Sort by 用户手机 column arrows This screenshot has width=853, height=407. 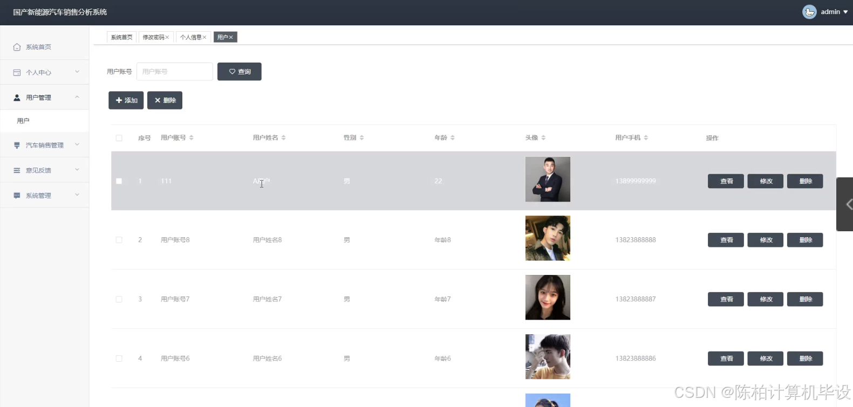646,138
